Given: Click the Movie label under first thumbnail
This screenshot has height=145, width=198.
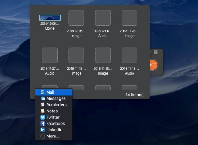Looking at the screenshot, I should pyautogui.click(x=50, y=28).
